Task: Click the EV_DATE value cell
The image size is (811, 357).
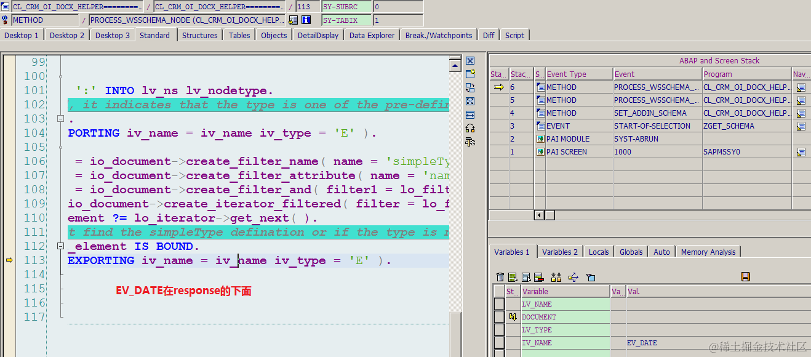Action: click(x=717, y=343)
